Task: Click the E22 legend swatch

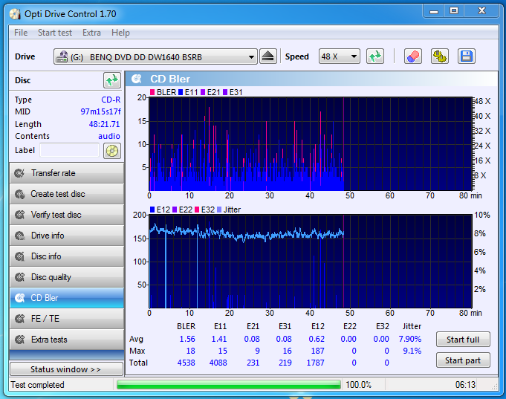Action: point(175,210)
